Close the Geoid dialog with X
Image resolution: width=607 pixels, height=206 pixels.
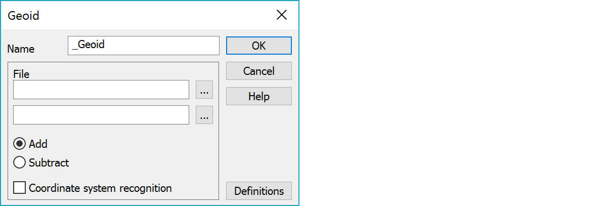tap(282, 15)
